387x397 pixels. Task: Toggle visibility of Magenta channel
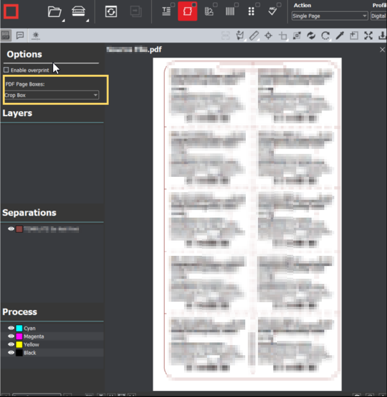click(x=11, y=336)
